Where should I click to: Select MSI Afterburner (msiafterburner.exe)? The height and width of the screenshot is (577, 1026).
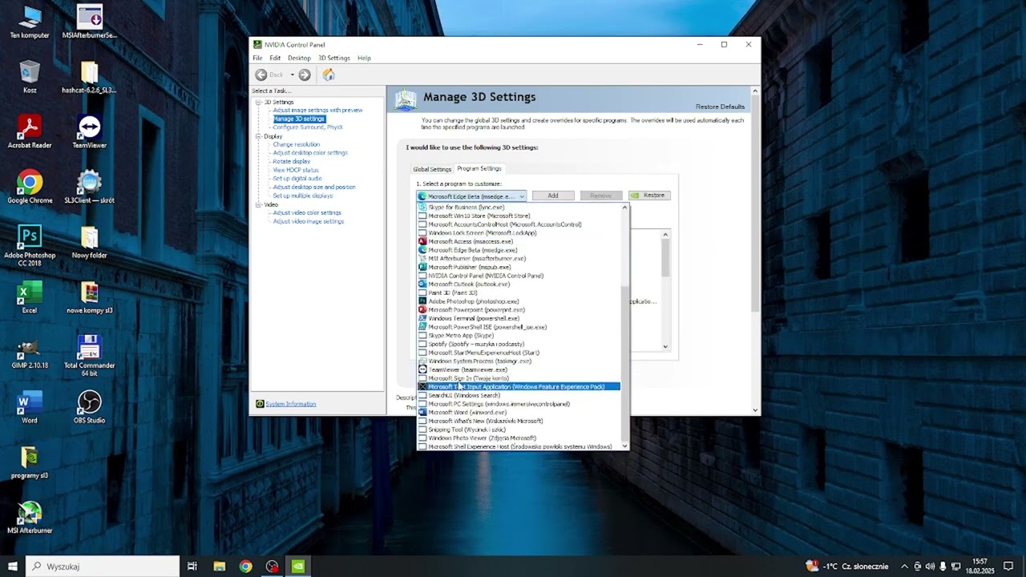click(x=519, y=259)
